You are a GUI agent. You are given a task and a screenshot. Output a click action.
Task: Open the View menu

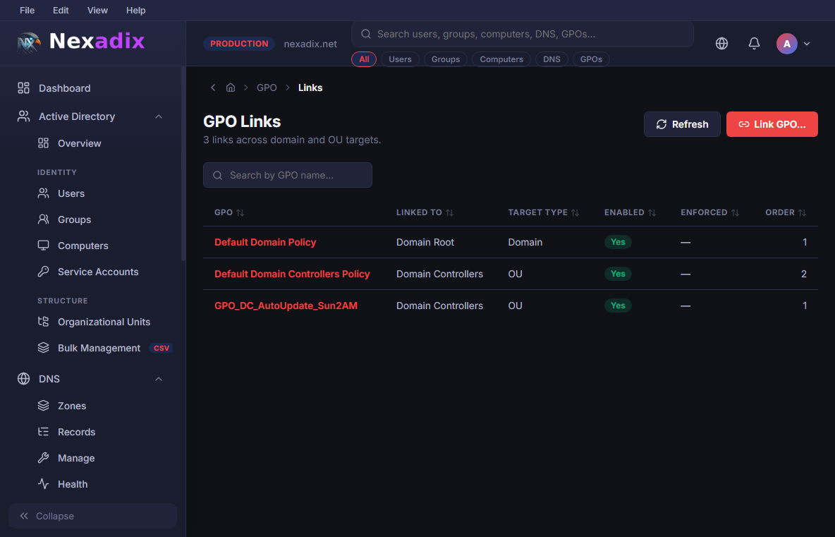click(97, 10)
